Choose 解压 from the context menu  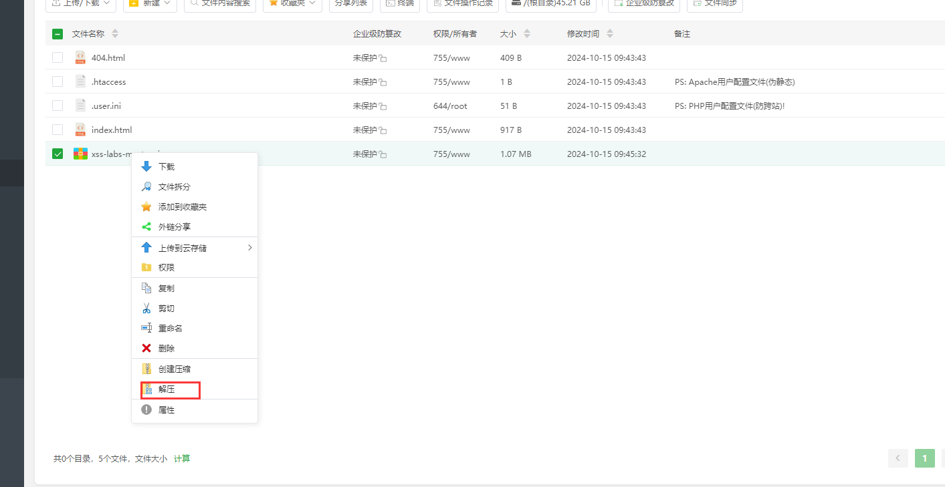tap(195, 389)
